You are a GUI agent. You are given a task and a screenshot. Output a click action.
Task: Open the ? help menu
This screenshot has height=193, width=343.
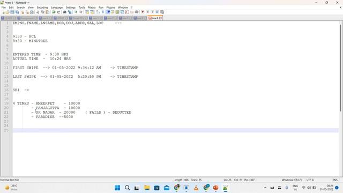pyautogui.click(x=132, y=8)
